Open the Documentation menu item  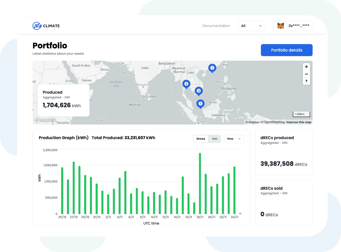(x=216, y=26)
